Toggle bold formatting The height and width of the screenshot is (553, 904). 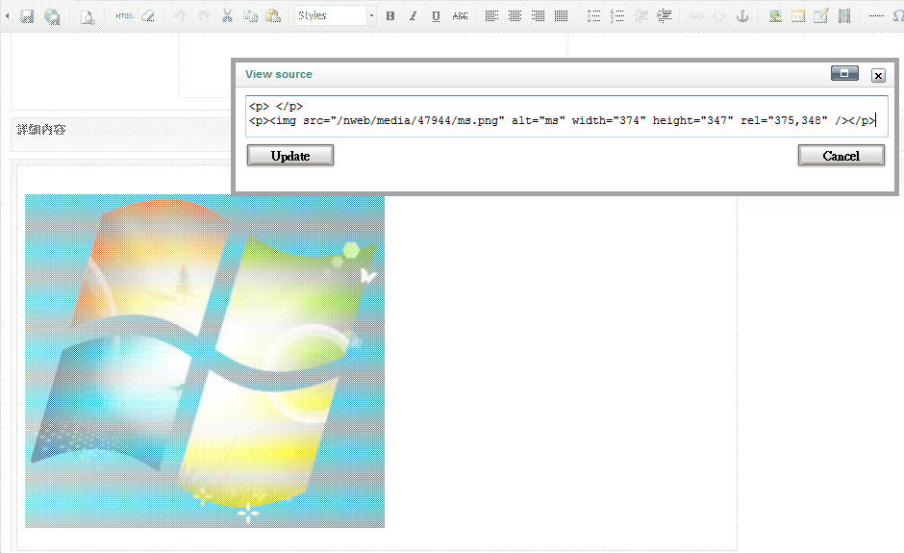[x=390, y=16]
